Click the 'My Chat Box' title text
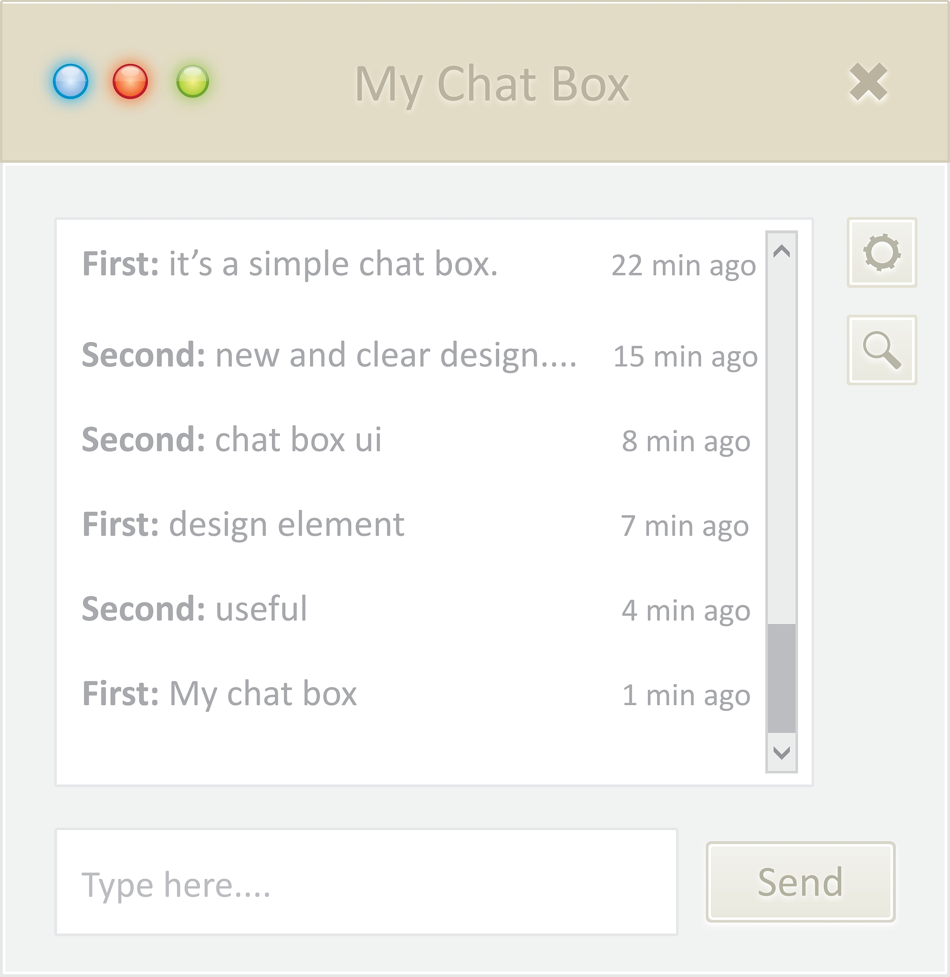Viewport: 950px width, 977px height. (x=491, y=84)
